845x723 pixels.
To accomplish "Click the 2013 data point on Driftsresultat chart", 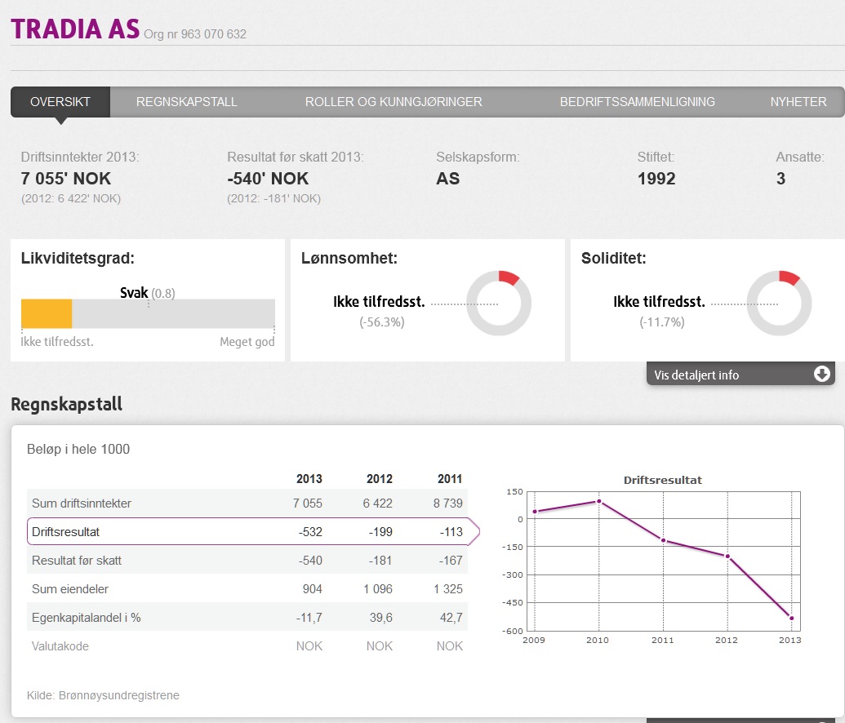I will [792, 618].
